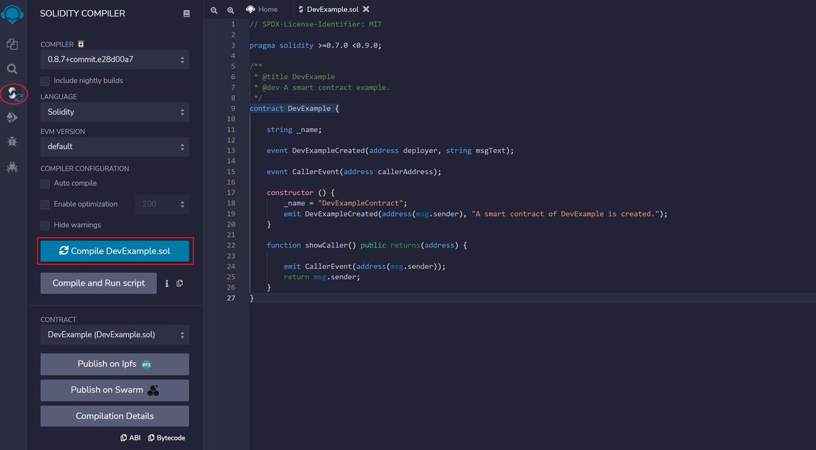
Task: Click the '@title DevExample' comment line
Action: [x=294, y=76]
